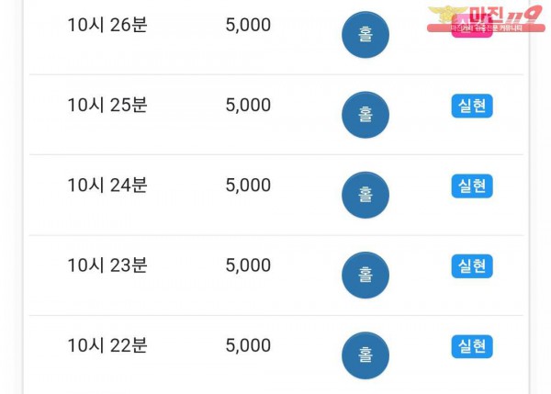The image size is (551, 394).
Task: Click the 실현 badge for 10시 24분
Action: click(472, 186)
